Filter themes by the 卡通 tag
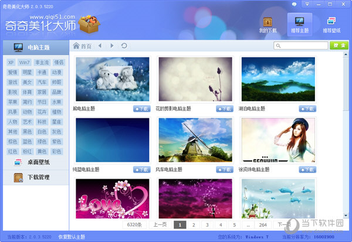 point(42,72)
